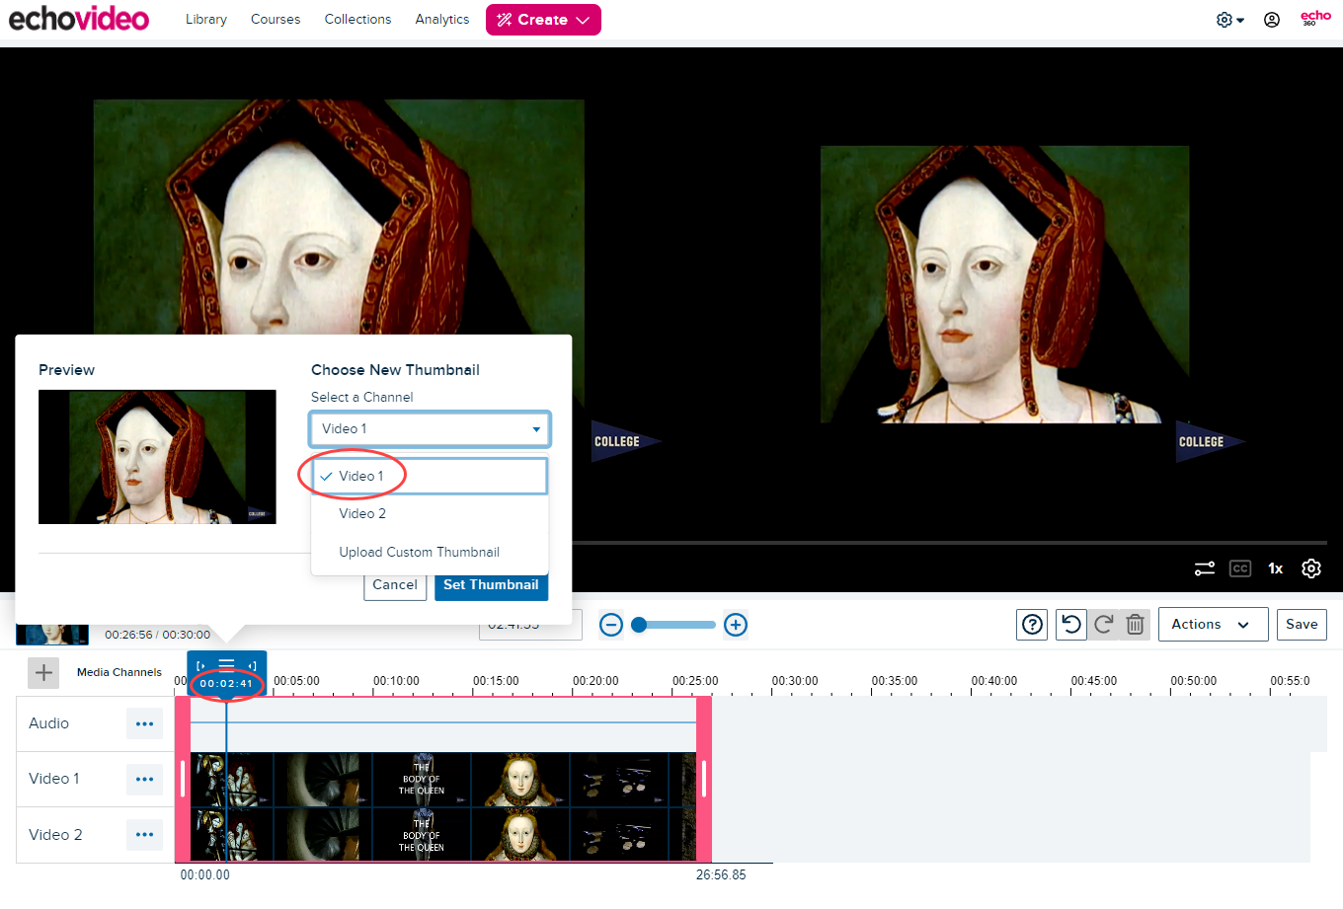Open the playhead hamburger menu at 00:02:41
This screenshot has height=909, width=1343.
(x=226, y=663)
